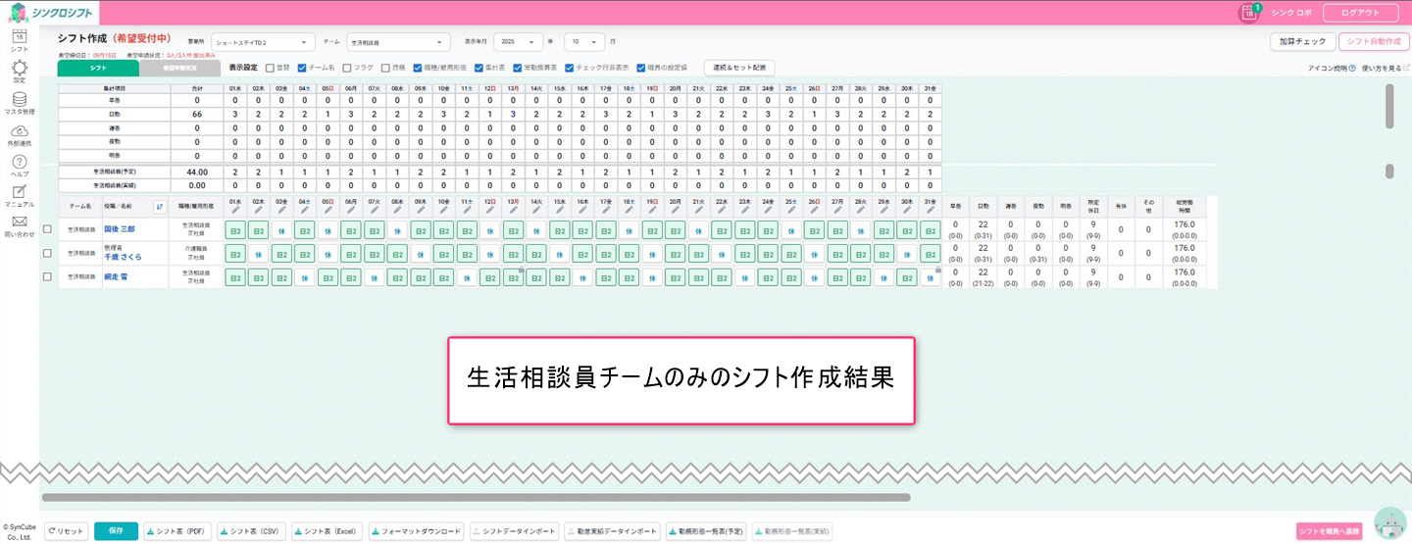
Task: Enable the 並替 checkbox
Action: [271, 69]
